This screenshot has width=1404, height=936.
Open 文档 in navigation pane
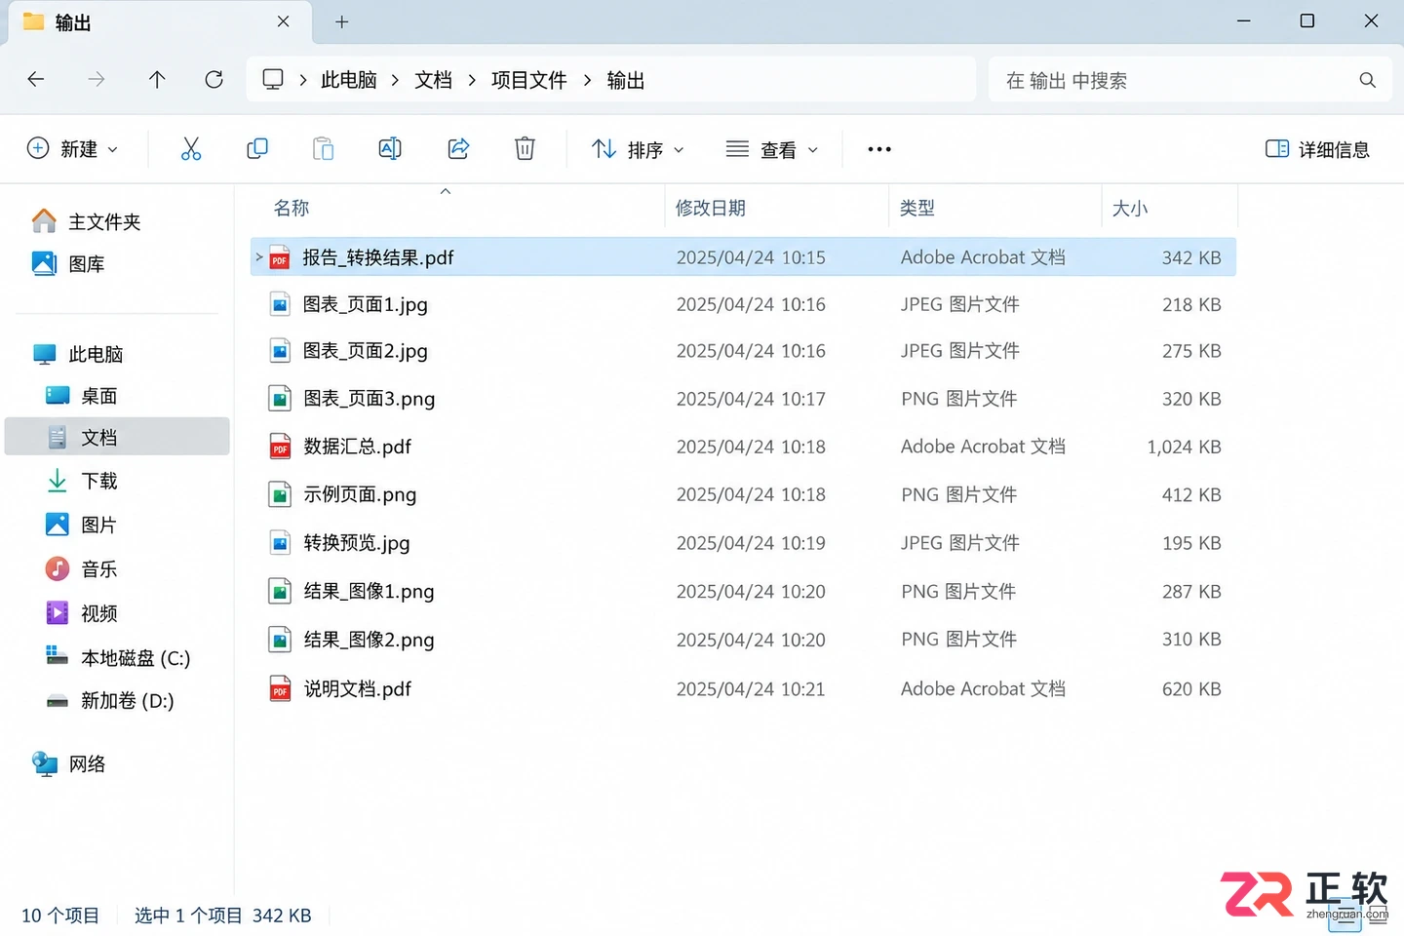point(117,437)
